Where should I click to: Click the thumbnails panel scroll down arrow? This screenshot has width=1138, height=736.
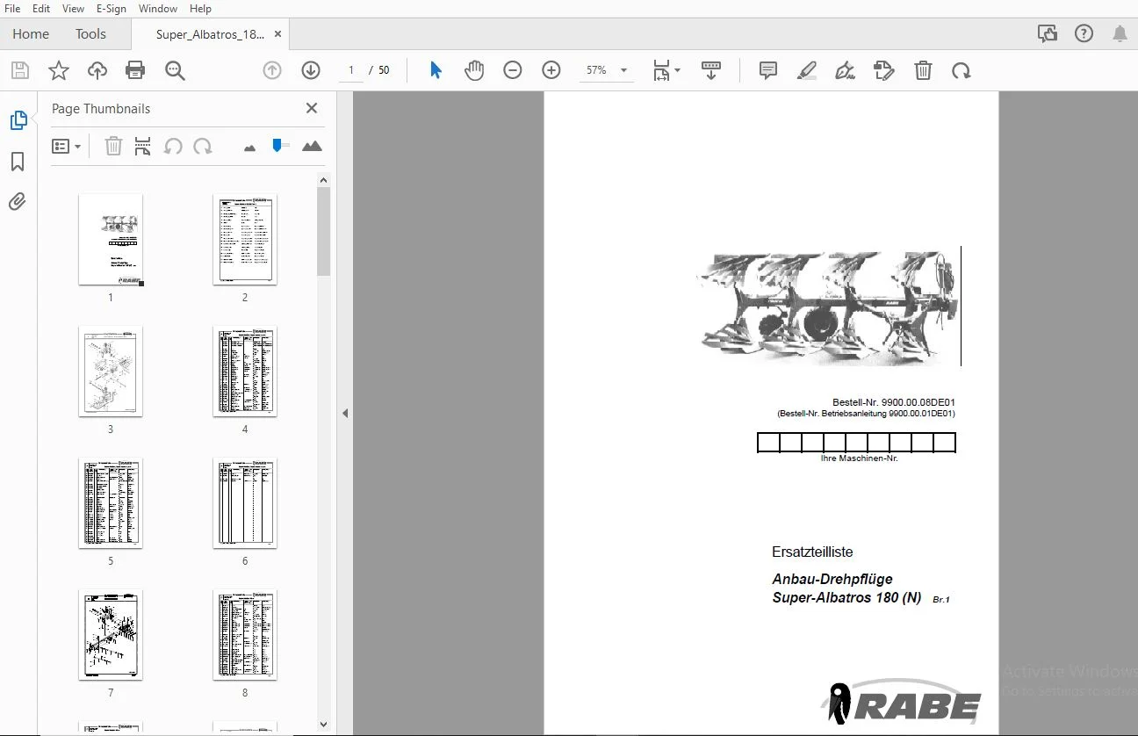pyautogui.click(x=323, y=725)
